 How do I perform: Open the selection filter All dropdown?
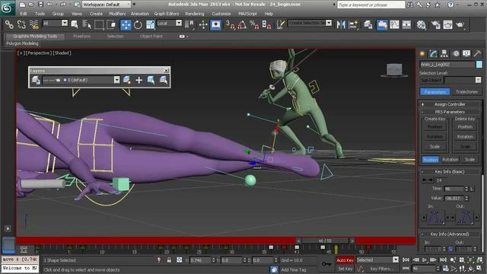pos(64,23)
